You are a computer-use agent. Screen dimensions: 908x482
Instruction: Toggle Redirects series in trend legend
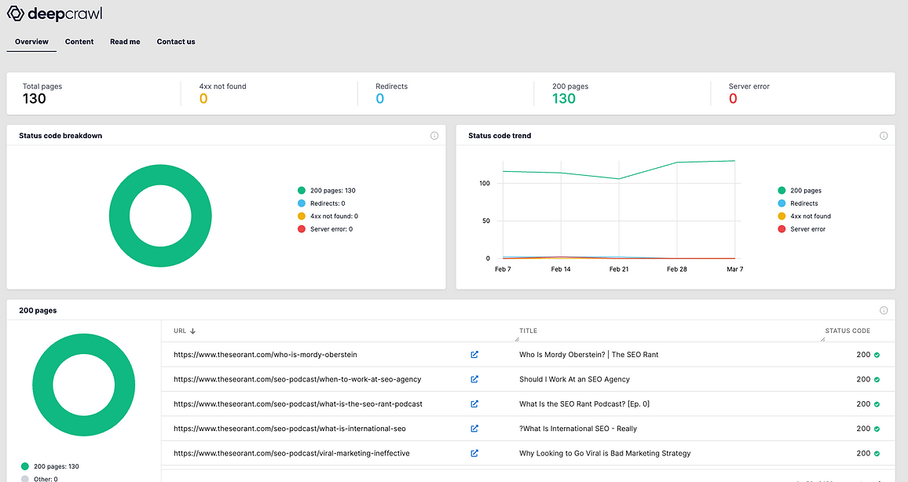point(798,203)
